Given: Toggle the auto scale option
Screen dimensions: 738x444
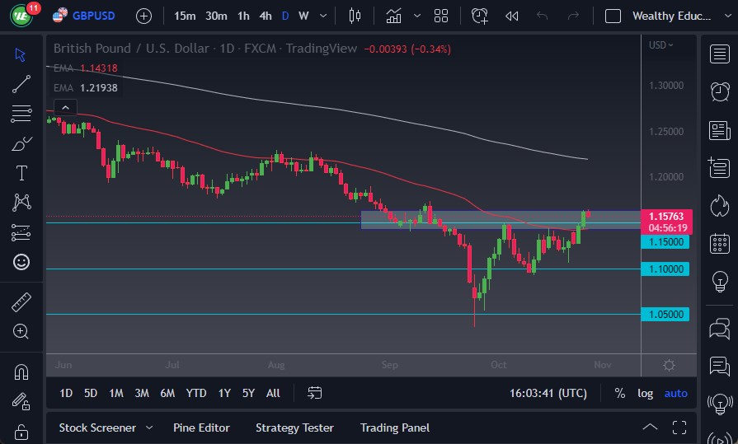Looking at the screenshot, I should [x=675, y=393].
